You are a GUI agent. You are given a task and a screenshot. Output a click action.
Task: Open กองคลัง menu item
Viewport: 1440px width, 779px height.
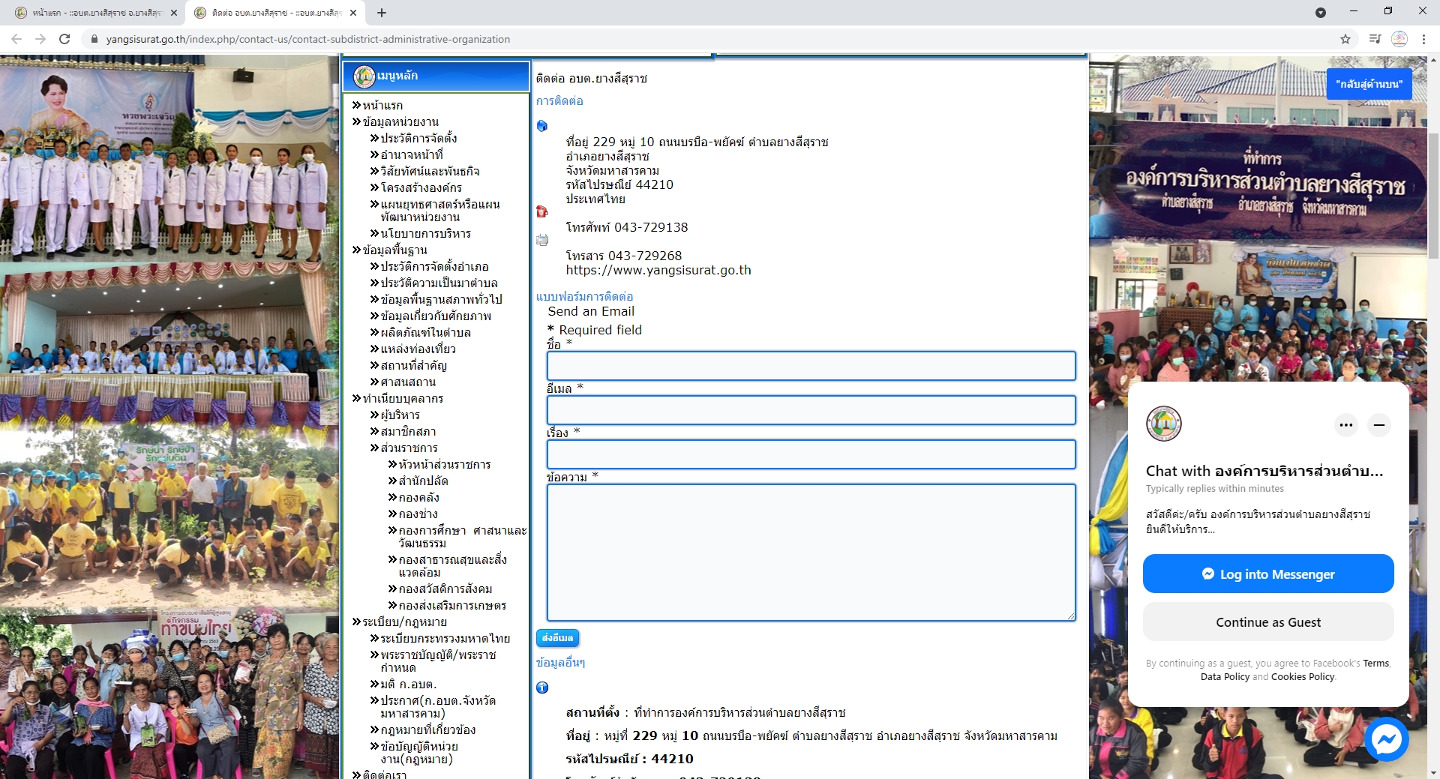[x=418, y=497]
